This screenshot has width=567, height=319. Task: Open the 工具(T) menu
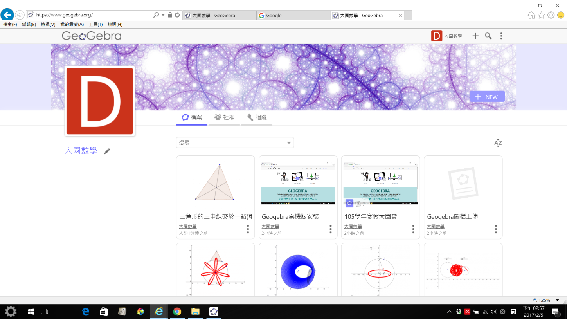[x=95, y=25]
